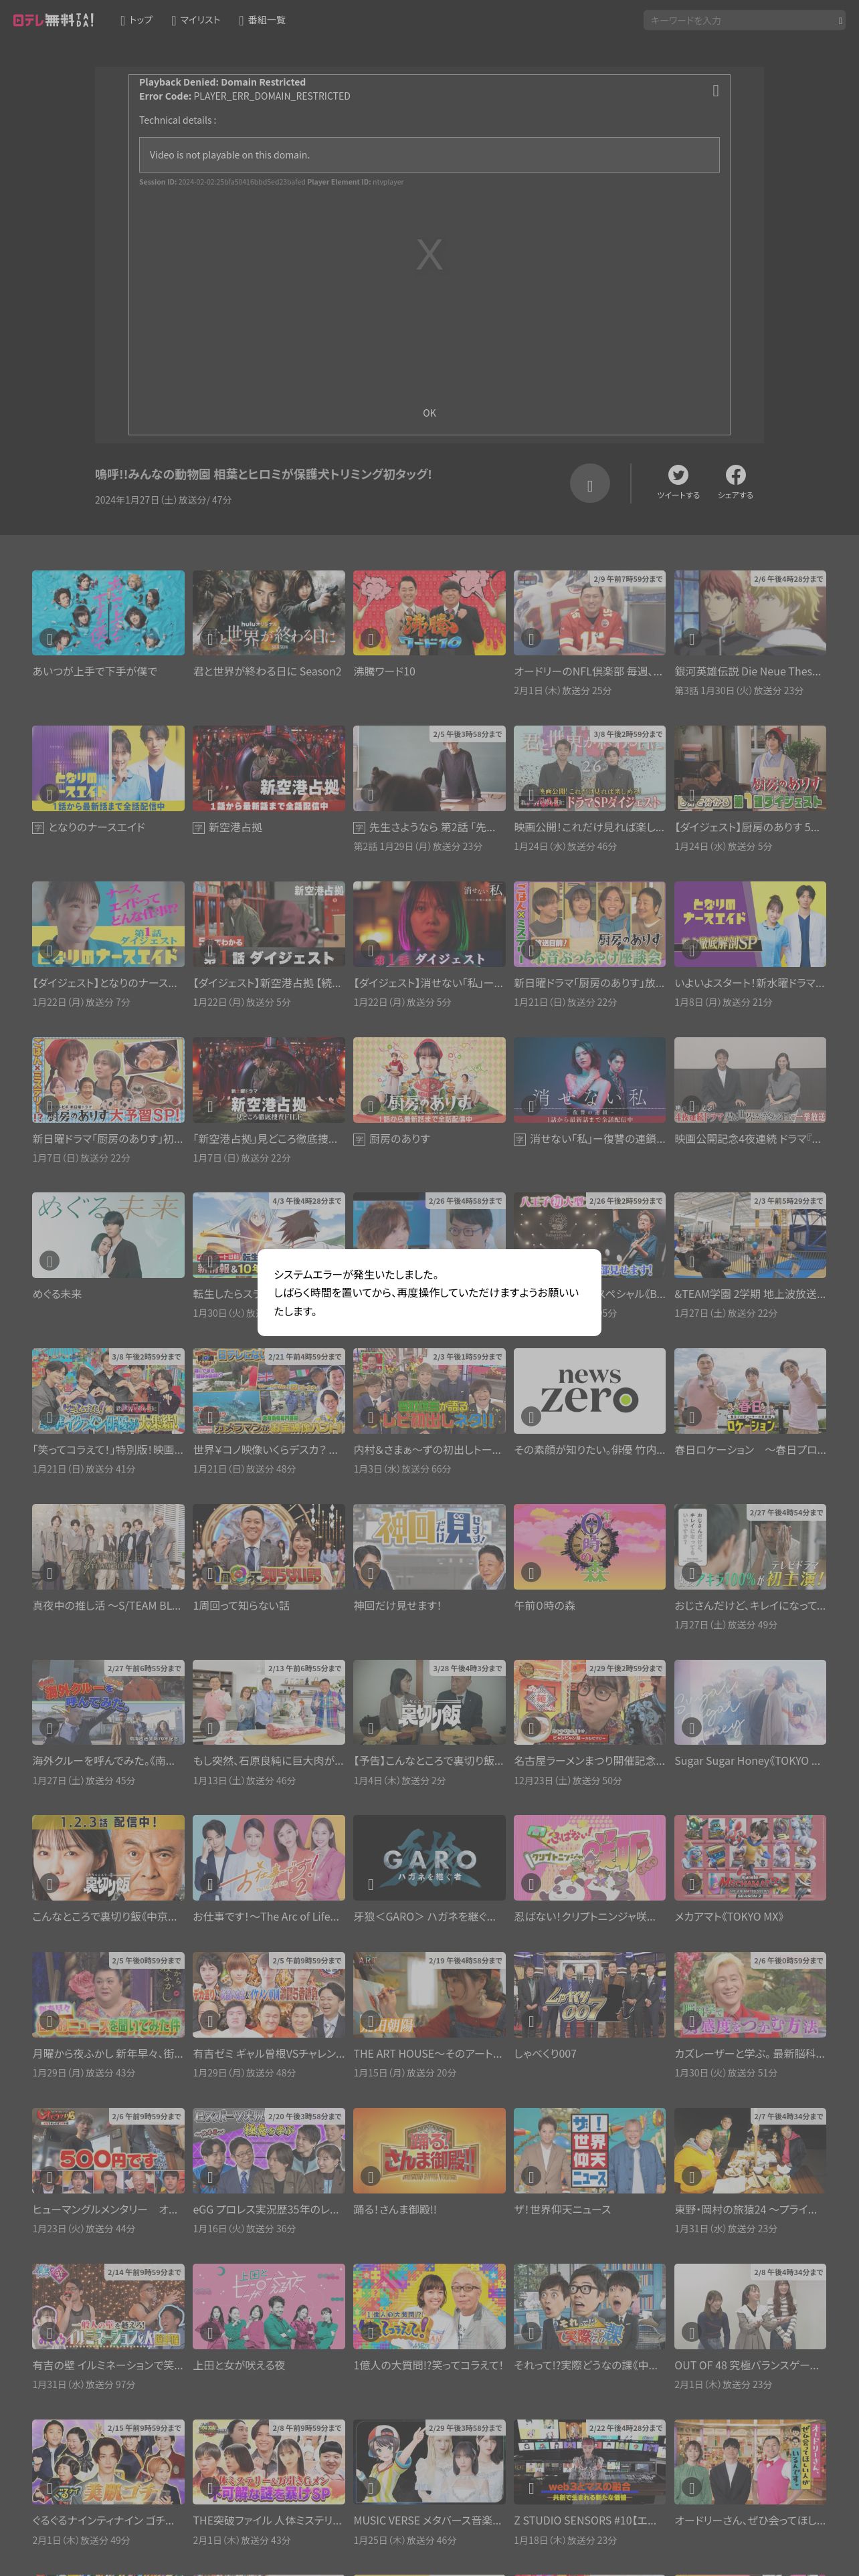
Task: Click 厨房のありす series title
Action: 400,1139
